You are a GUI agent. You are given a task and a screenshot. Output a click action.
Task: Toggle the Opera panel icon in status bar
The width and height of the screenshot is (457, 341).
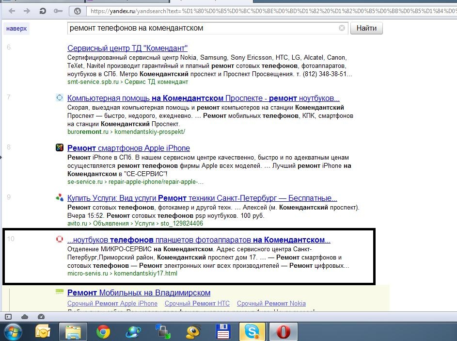click(x=8, y=317)
